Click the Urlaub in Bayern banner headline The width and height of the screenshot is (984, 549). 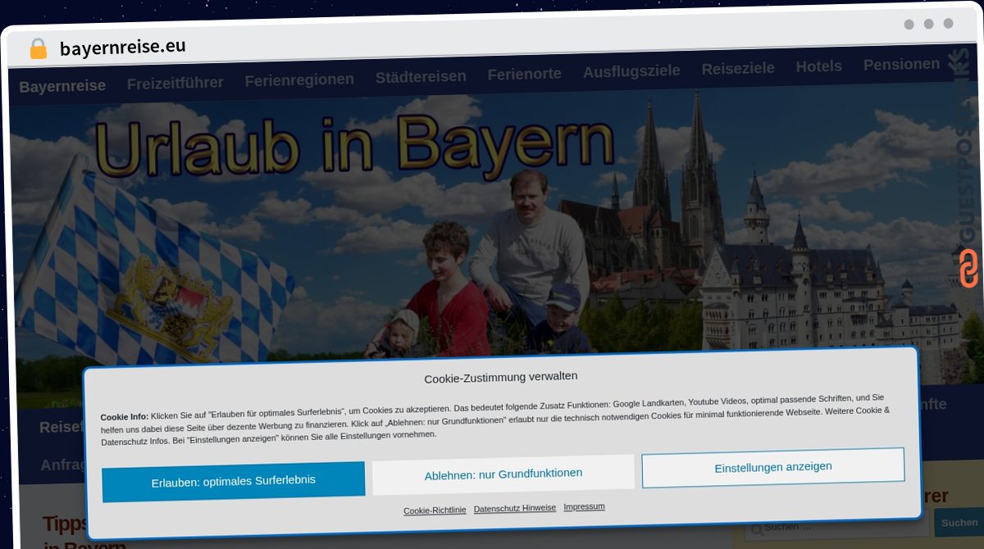(x=354, y=147)
